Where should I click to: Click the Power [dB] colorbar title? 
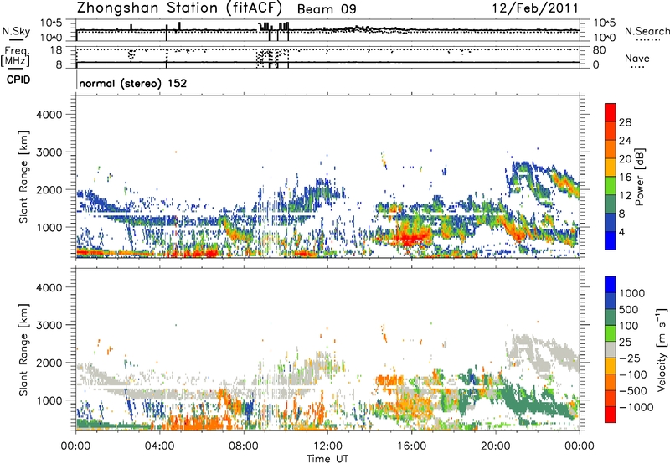[639, 178]
